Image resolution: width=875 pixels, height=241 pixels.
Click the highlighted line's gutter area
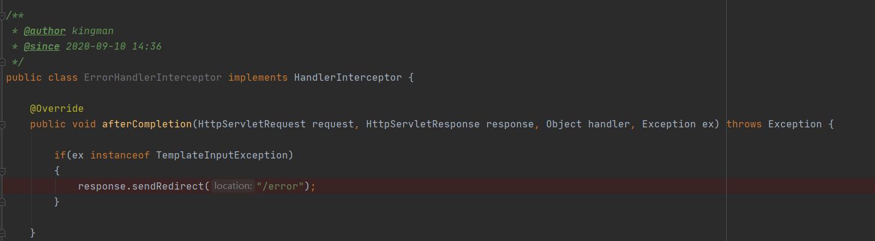(x=2, y=186)
